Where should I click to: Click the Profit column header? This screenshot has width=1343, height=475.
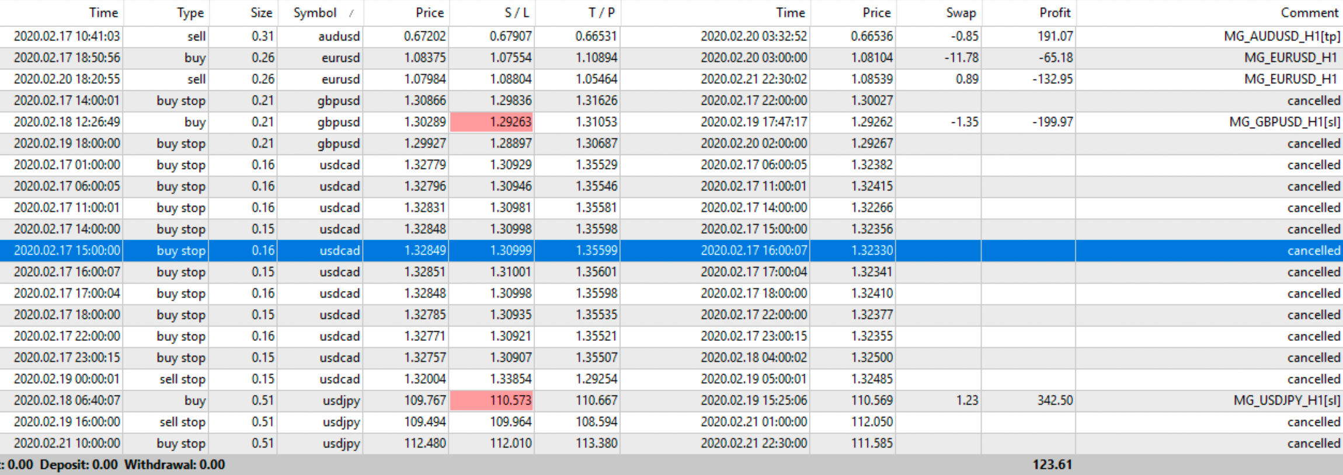point(1055,13)
